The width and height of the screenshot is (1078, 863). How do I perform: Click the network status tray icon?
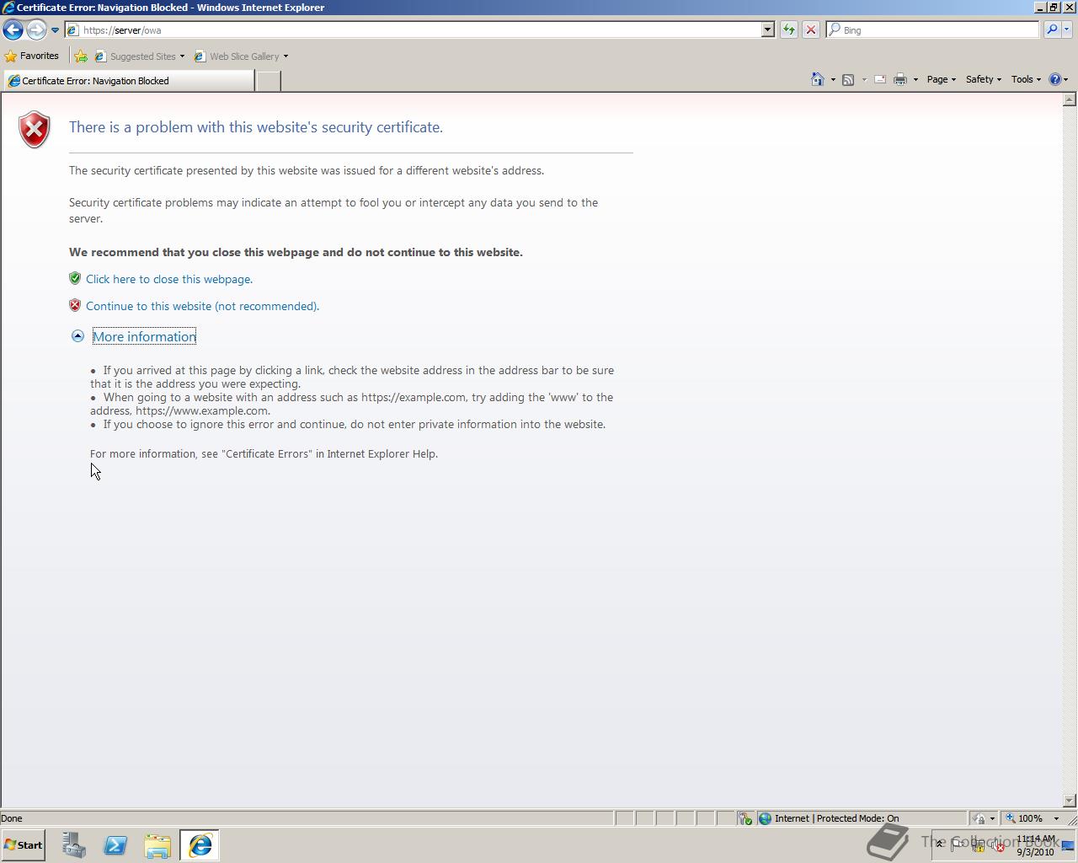pos(978,846)
